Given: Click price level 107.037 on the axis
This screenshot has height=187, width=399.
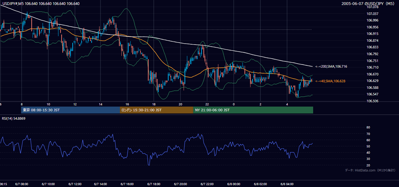Looking at the screenshot, I should pos(372,14).
